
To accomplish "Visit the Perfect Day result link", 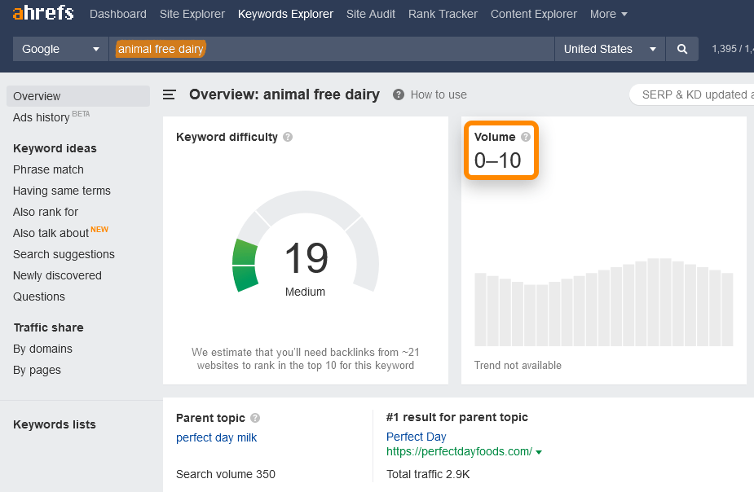I will 416,436.
